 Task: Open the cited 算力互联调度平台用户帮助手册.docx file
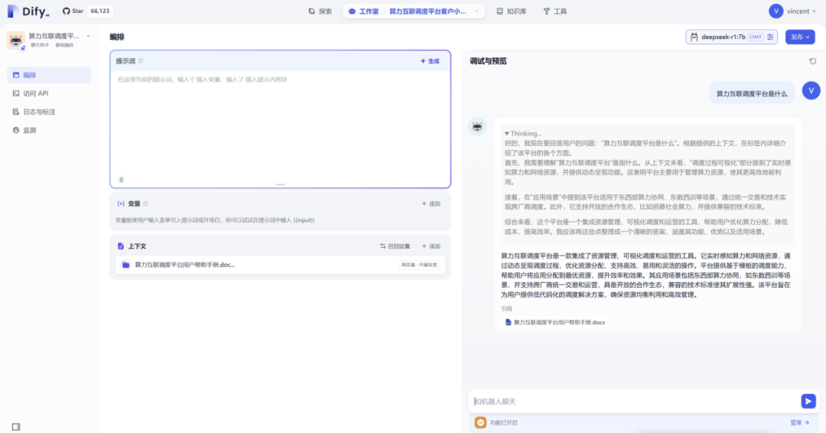point(555,322)
